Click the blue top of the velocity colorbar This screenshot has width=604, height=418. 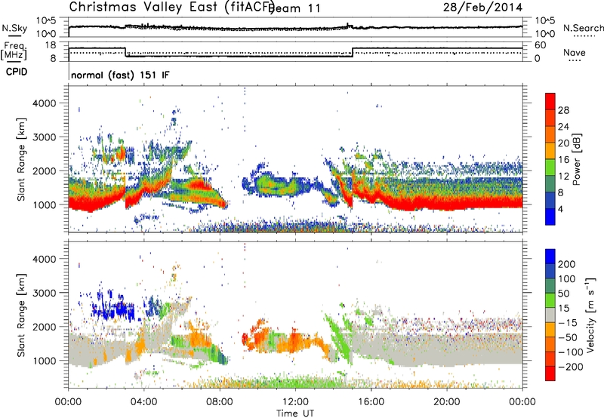pos(550,257)
